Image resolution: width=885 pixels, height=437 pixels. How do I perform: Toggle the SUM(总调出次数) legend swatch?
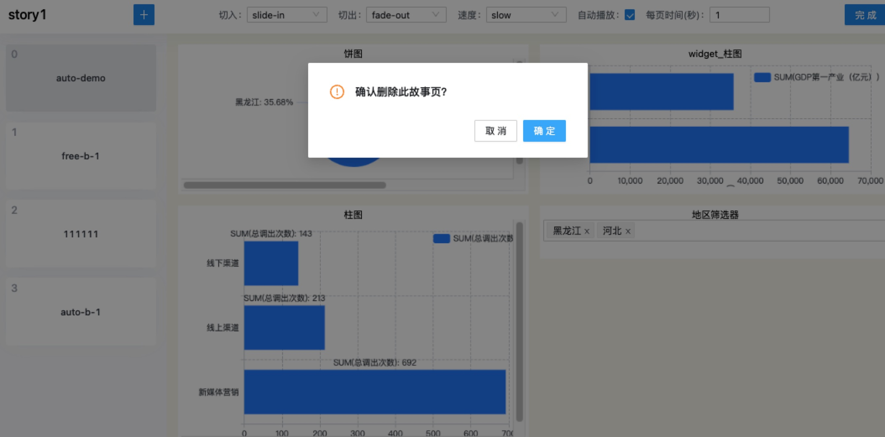(x=441, y=238)
